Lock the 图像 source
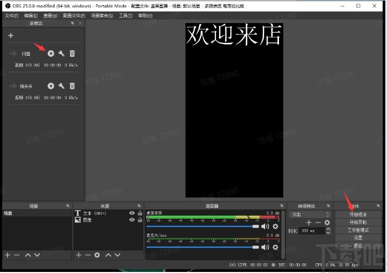Image resolution: width=387 pixels, height=273 pixels. coord(140,219)
